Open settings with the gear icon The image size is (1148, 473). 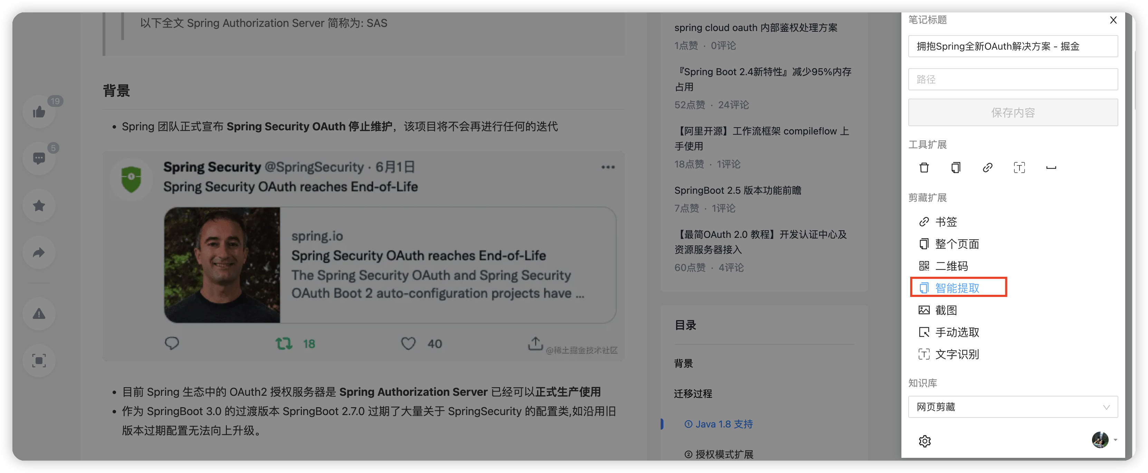[925, 441]
